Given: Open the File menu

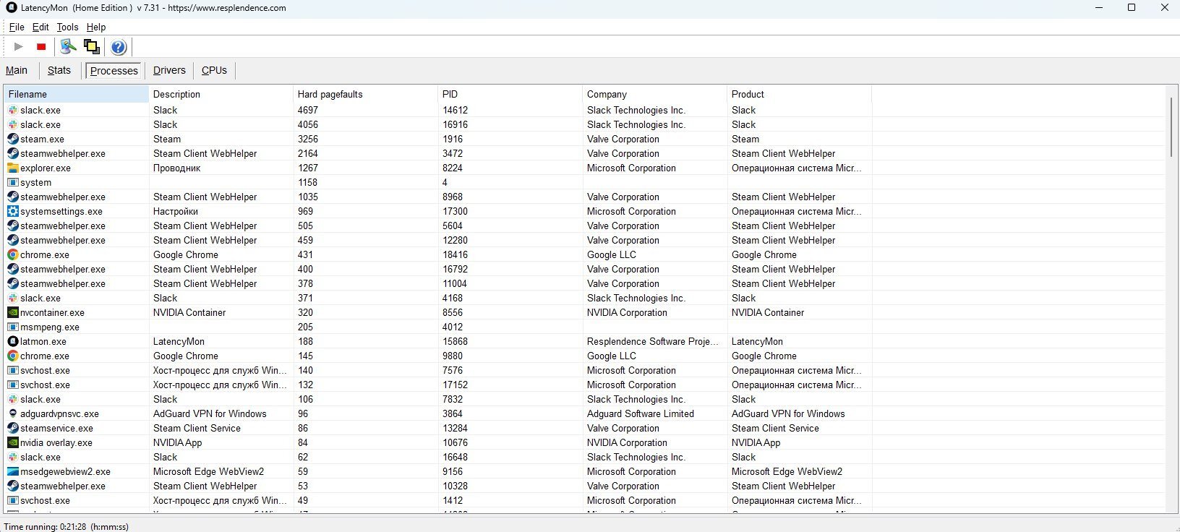Looking at the screenshot, I should (x=17, y=27).
